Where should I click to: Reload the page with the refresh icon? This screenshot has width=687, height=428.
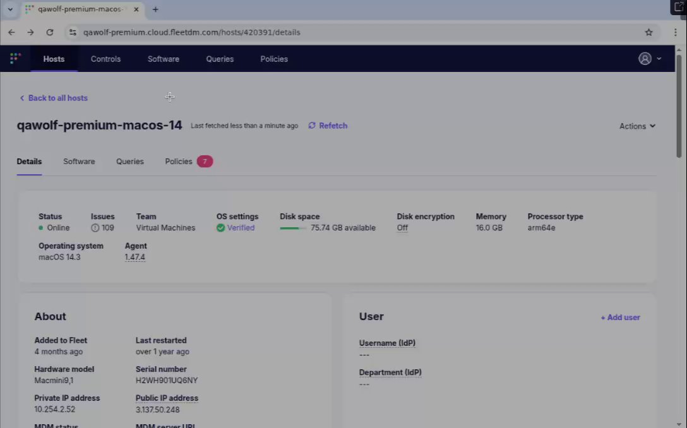[x=50, y=32]
